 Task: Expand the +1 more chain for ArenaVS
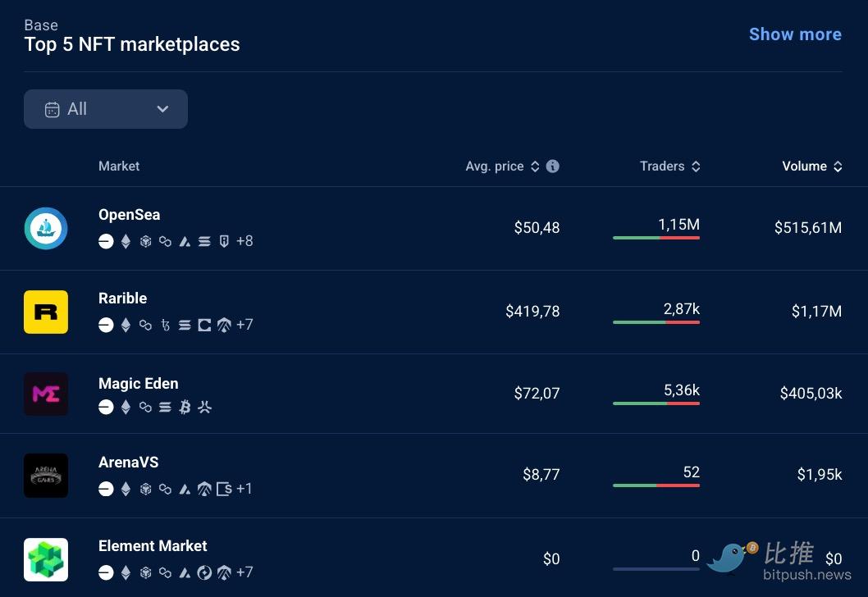tap(244, 489)
